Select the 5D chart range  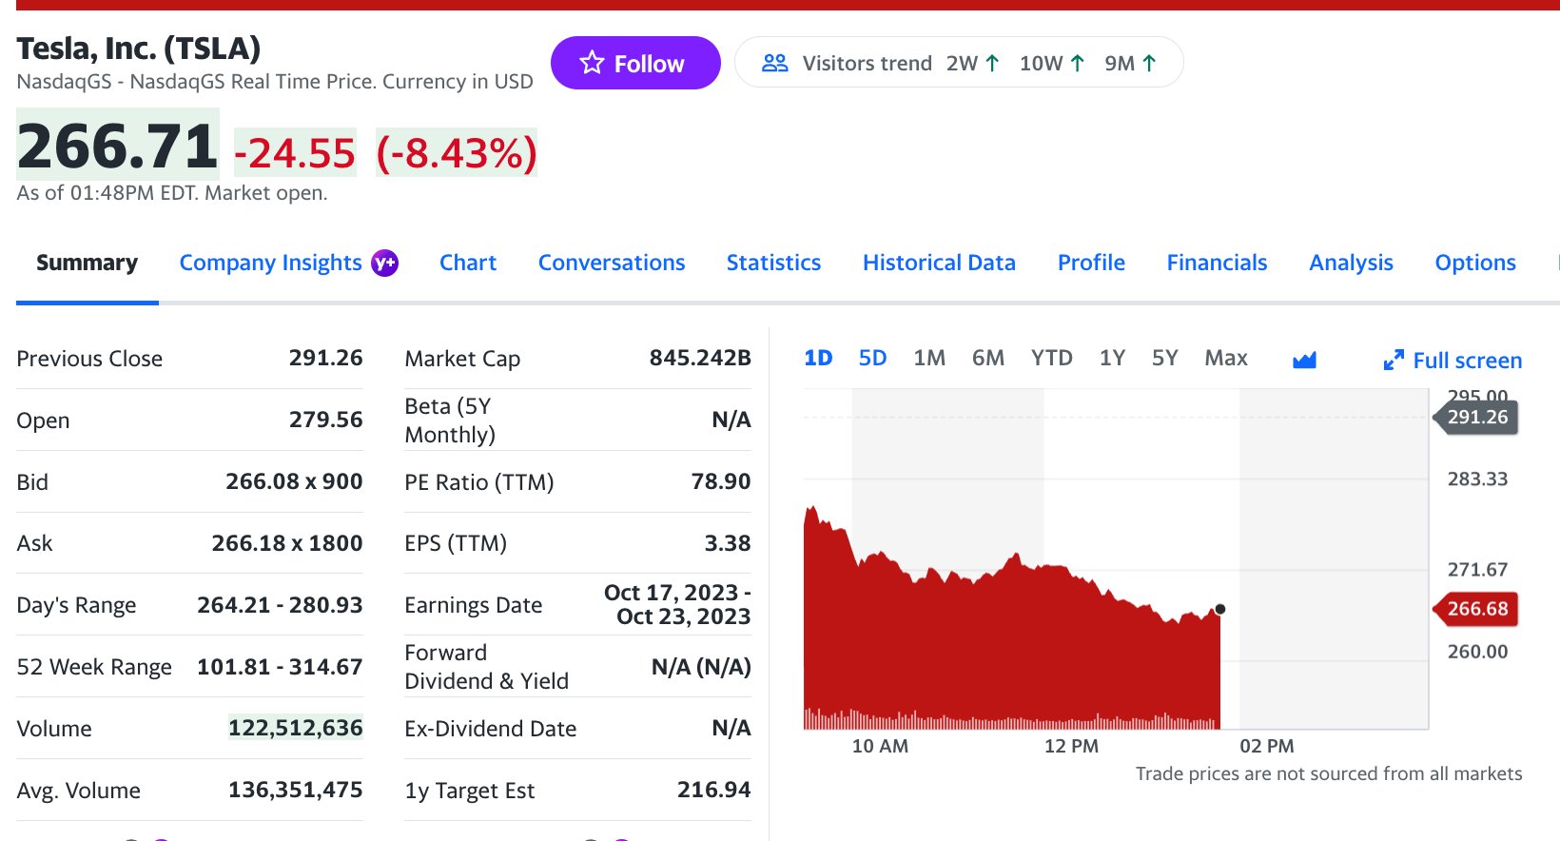click(x=872, y=358)
